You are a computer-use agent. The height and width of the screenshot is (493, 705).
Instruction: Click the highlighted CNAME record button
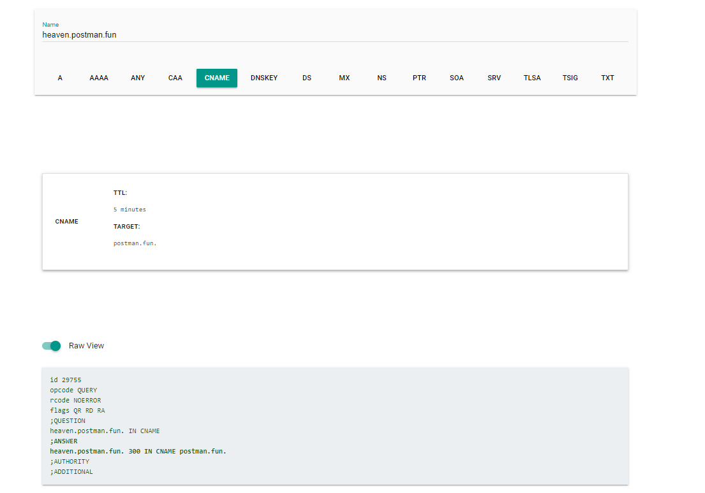point(217,78)
